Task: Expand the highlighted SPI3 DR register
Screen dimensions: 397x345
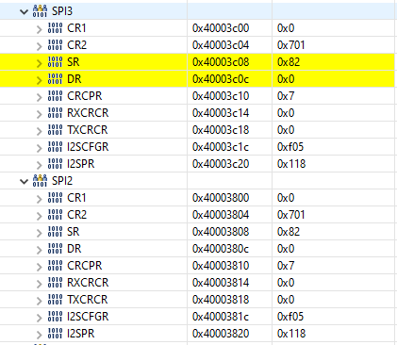Action: [x=39, y=80]
